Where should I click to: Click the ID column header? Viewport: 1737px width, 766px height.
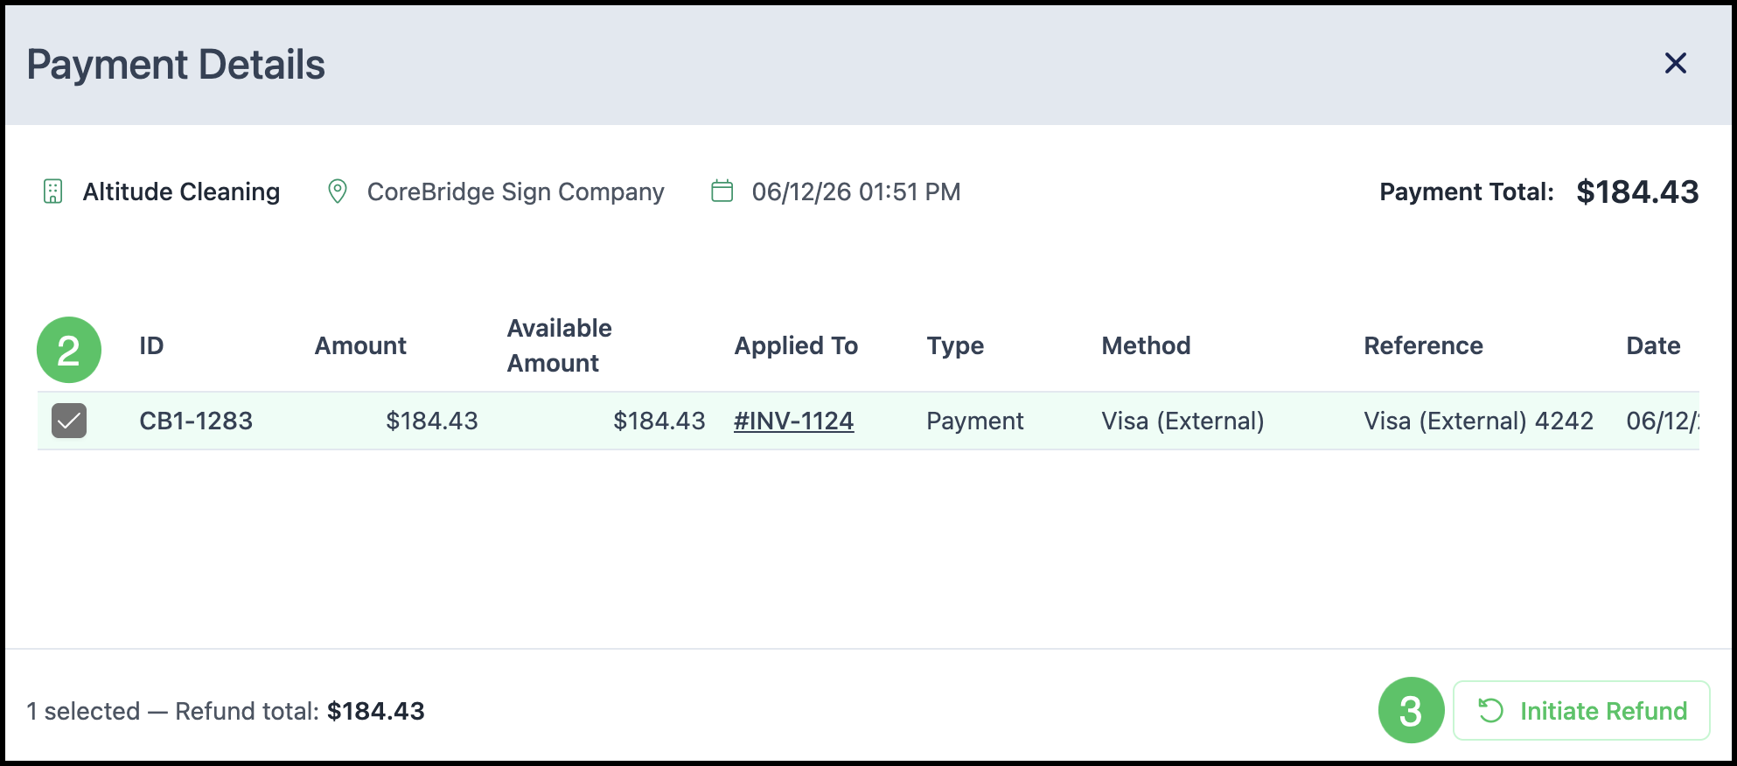[151, 345]
